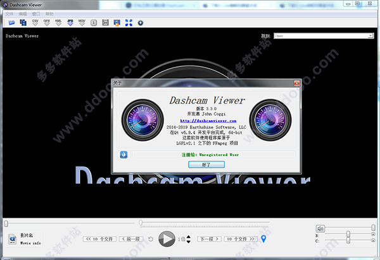Mute audio with the speaker icon
The width and height of the screenshot is (380, 260).
point(320,228)
